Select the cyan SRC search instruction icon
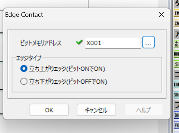The height and width of the screenshot is (133, 179). point(176,95)
